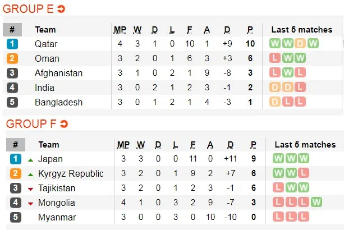Click the MP column header in Group E
344x230 pixels.
click(120, 29)
